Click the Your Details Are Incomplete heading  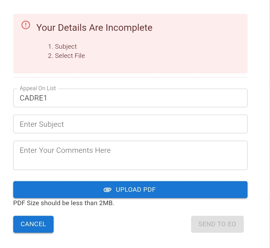point(94,28)
